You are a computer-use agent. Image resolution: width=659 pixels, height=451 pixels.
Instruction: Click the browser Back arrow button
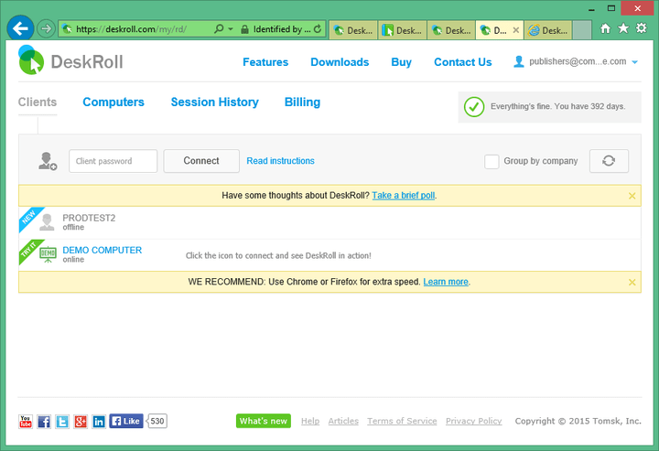(x=20, y=28)
